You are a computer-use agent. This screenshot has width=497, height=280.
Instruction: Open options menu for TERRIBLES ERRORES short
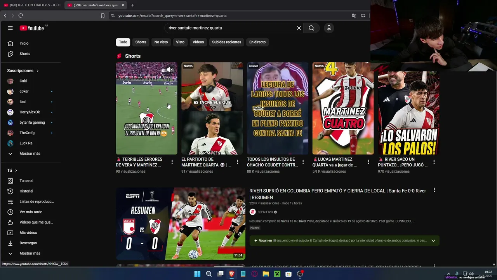tap(172, 162)
